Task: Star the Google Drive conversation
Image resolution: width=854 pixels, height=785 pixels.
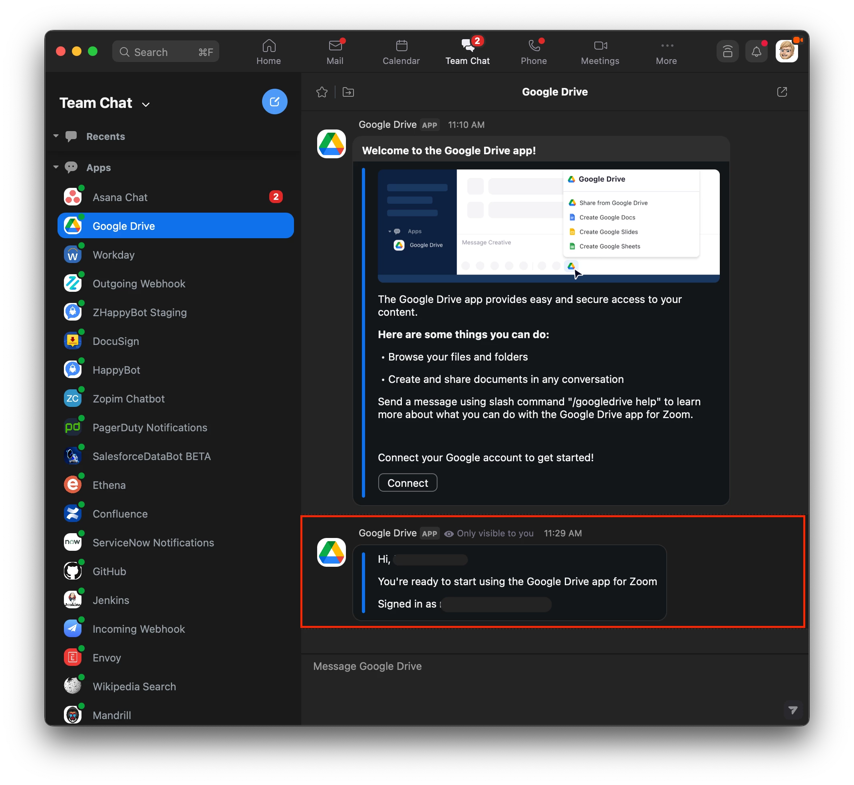Action: click(322, 92)
